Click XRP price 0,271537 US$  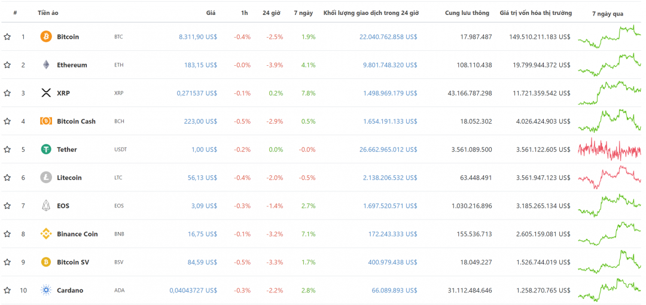(x=197, y=93)
